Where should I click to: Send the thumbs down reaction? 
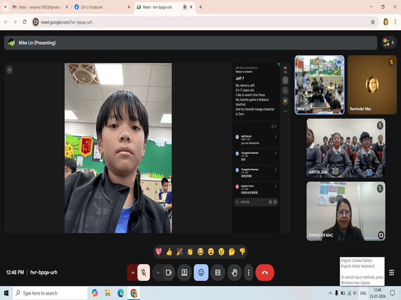pos(242,251)
